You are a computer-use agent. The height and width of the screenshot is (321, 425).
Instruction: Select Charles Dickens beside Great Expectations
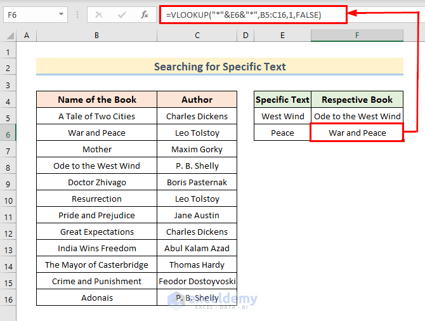point(197,232)
